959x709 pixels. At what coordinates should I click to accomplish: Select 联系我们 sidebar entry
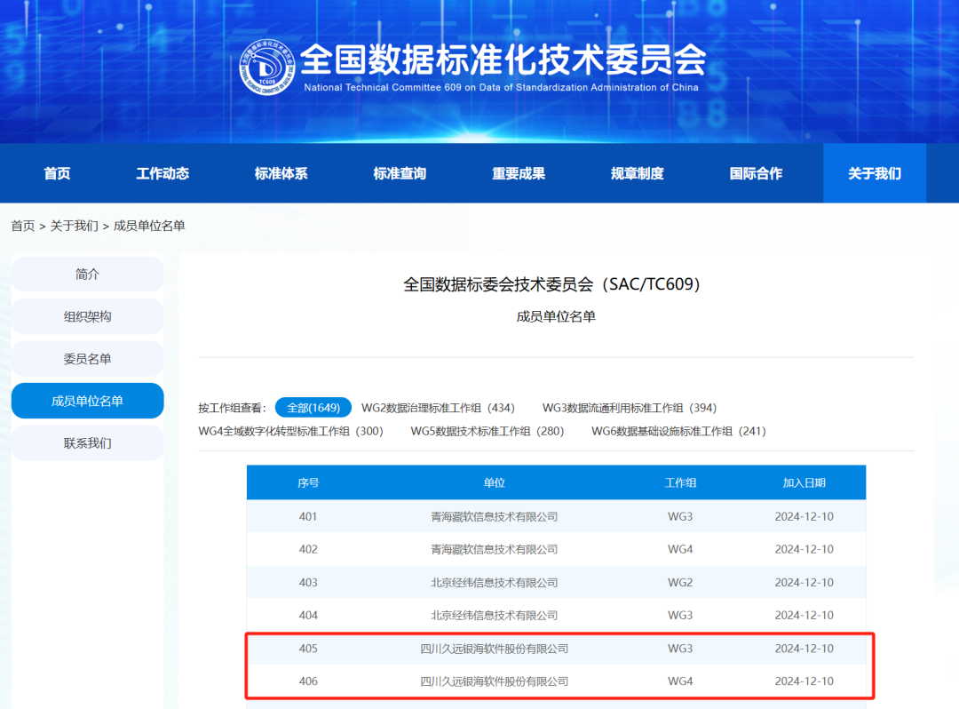(x=87, y=442)
